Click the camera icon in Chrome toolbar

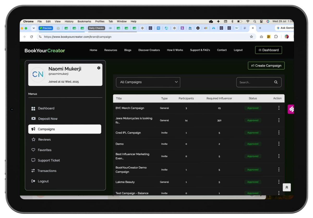tap(261, 37)
